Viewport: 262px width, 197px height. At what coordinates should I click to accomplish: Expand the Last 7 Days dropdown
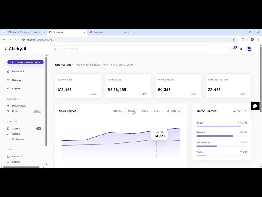pos(239,111)
